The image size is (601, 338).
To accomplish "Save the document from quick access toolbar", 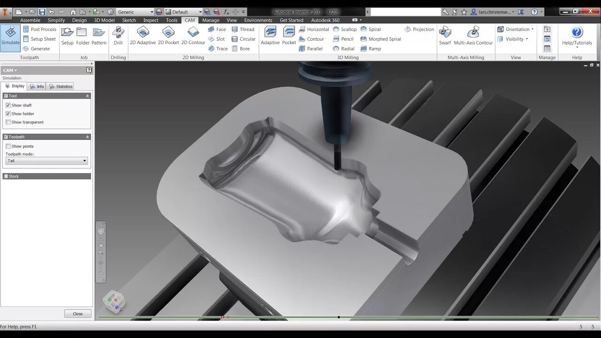I will pos(42,12).
